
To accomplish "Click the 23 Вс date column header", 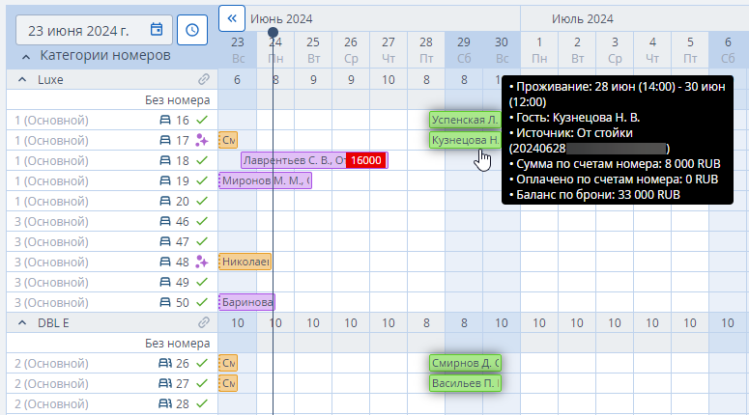I will [238, 50].
